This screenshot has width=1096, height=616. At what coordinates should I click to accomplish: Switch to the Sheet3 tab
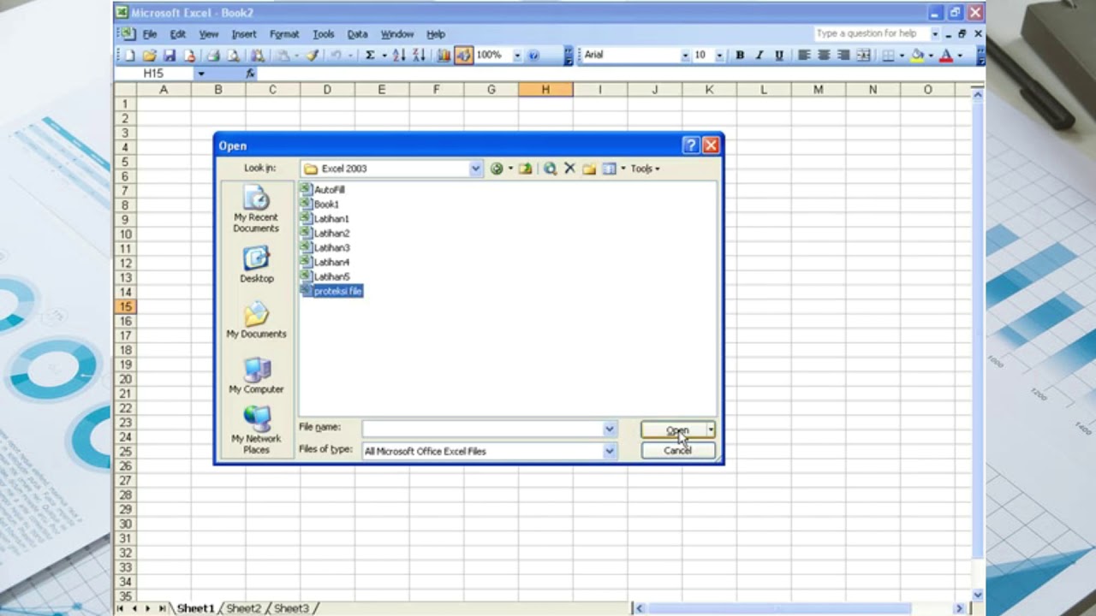(x=292, y=608)
